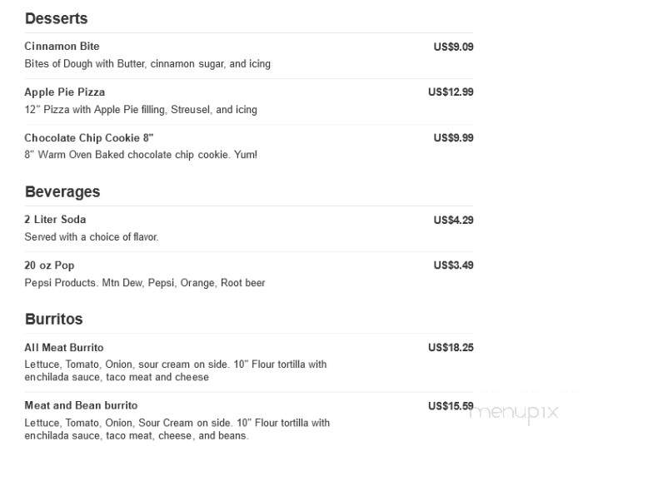
Task: Click the US$12.99 Apple Pie Pizza price
Action: pyautogui.click(x=451, y=92)
